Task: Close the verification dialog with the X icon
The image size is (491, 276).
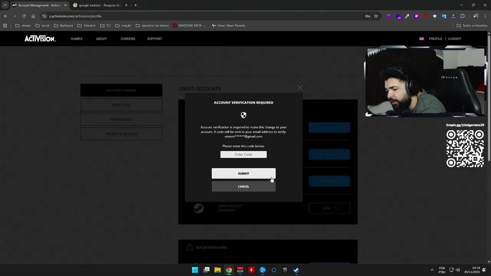Action: tap(300, 88)
